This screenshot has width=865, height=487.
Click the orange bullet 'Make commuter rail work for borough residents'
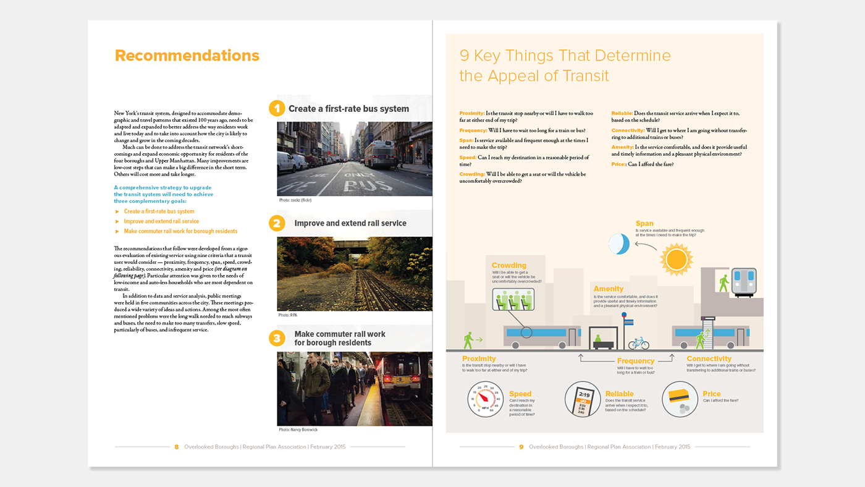pos(180,231)
